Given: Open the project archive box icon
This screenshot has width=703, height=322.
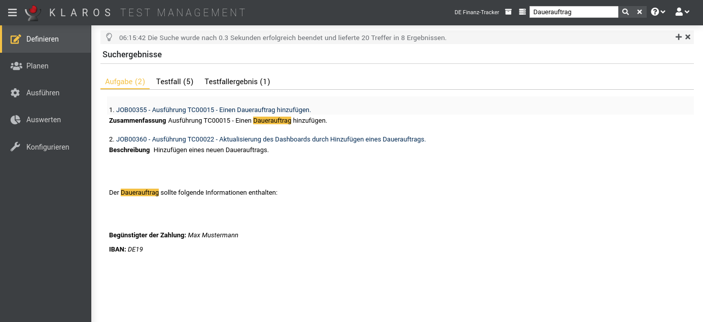Looking at the screenshot, I should 509,12.
